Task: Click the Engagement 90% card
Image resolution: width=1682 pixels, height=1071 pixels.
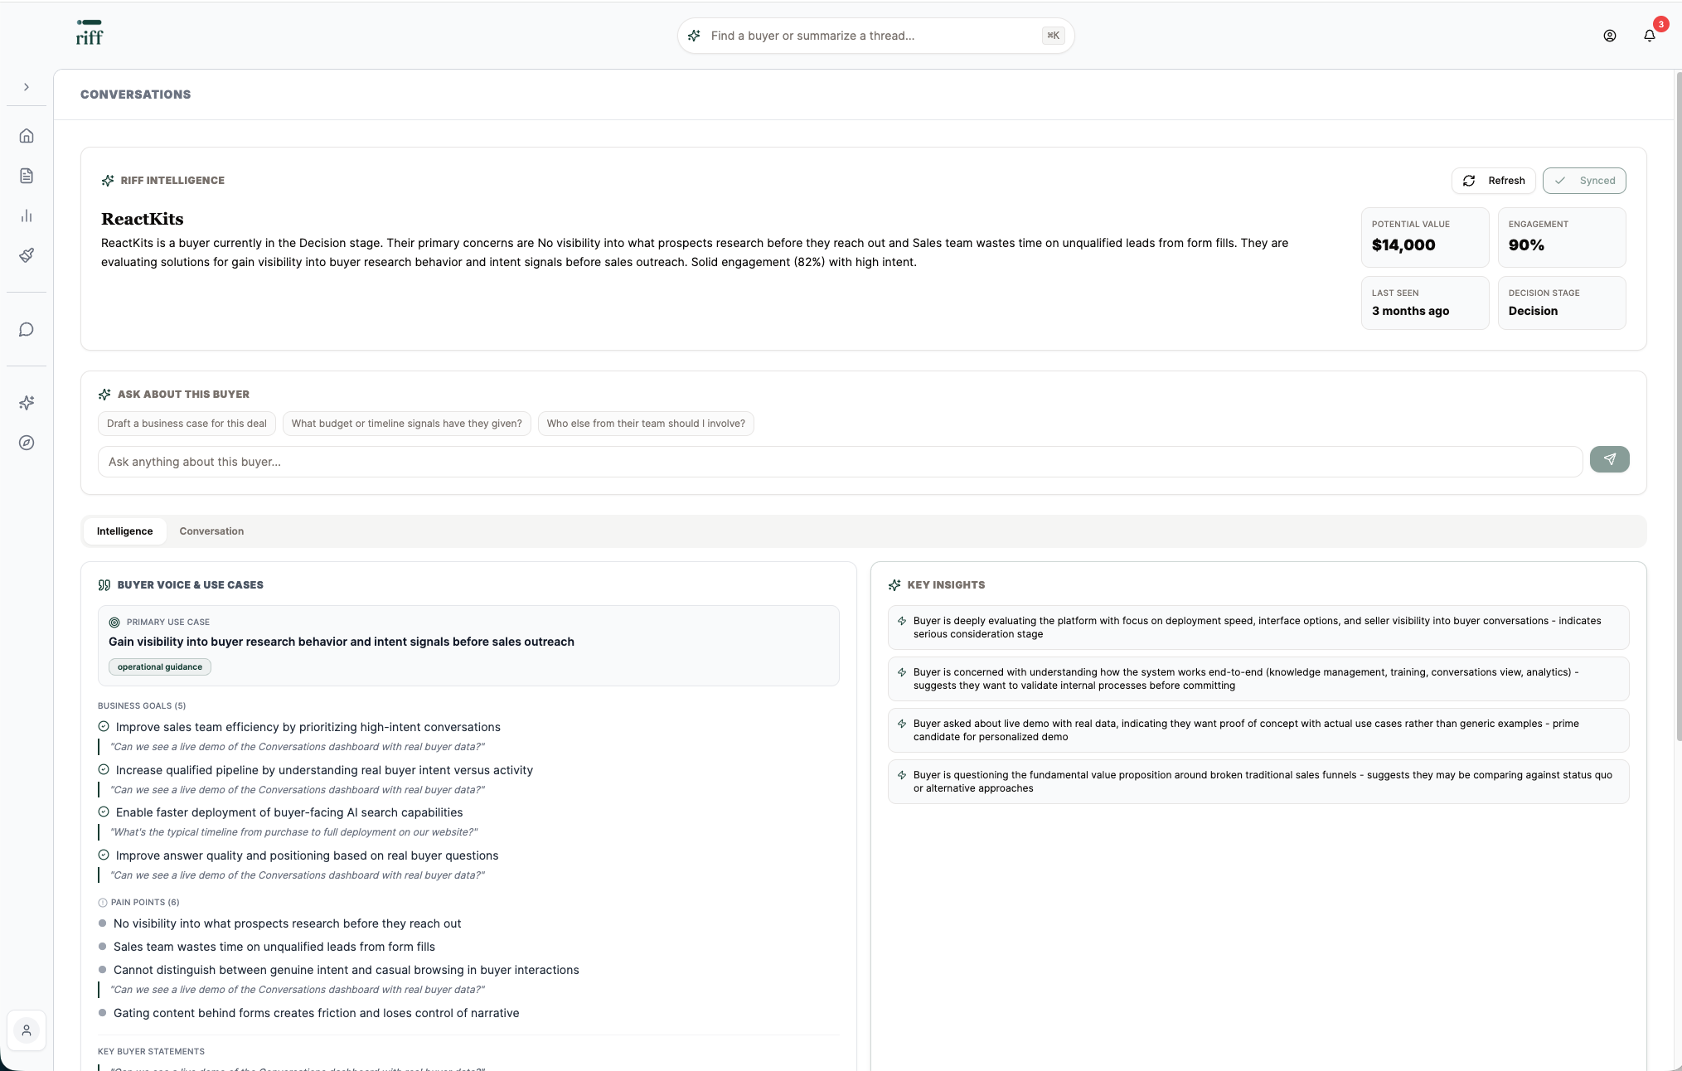Action: [1562, 237]
